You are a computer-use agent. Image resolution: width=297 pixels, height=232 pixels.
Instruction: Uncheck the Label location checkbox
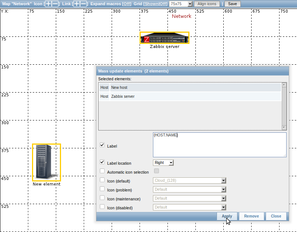tap(102, 162)
